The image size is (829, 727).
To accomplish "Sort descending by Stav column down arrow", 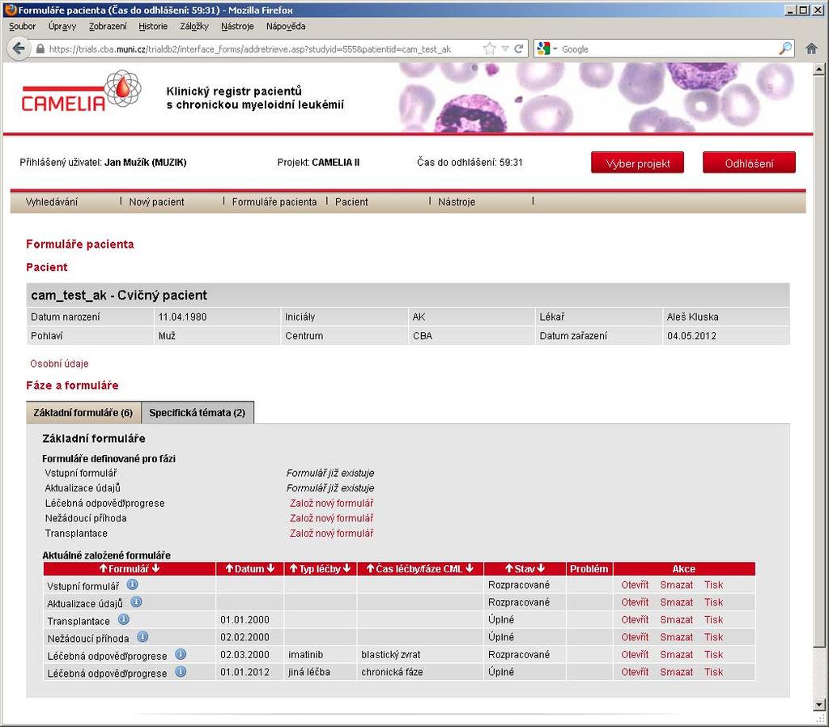I will pyautogui.click(x=541, y=569).
